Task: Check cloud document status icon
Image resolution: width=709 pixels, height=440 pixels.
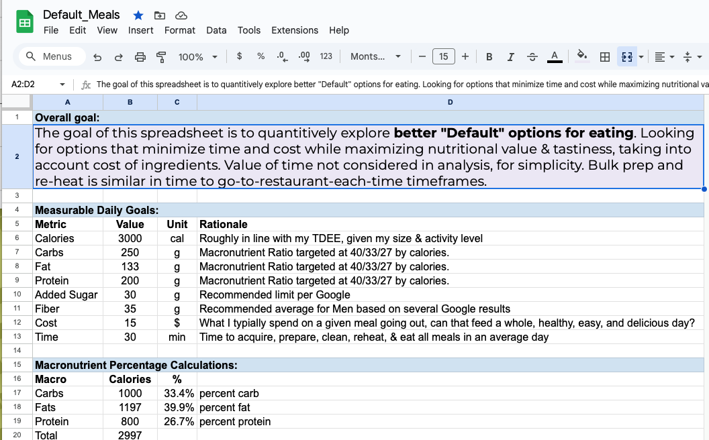Action: (181, 15)
